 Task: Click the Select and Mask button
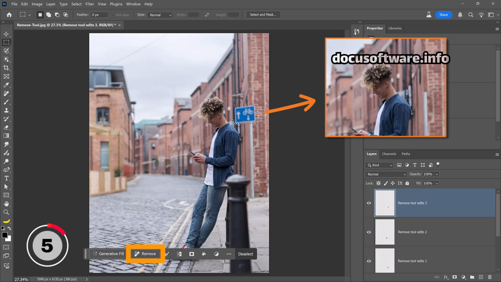coord(263,15)
